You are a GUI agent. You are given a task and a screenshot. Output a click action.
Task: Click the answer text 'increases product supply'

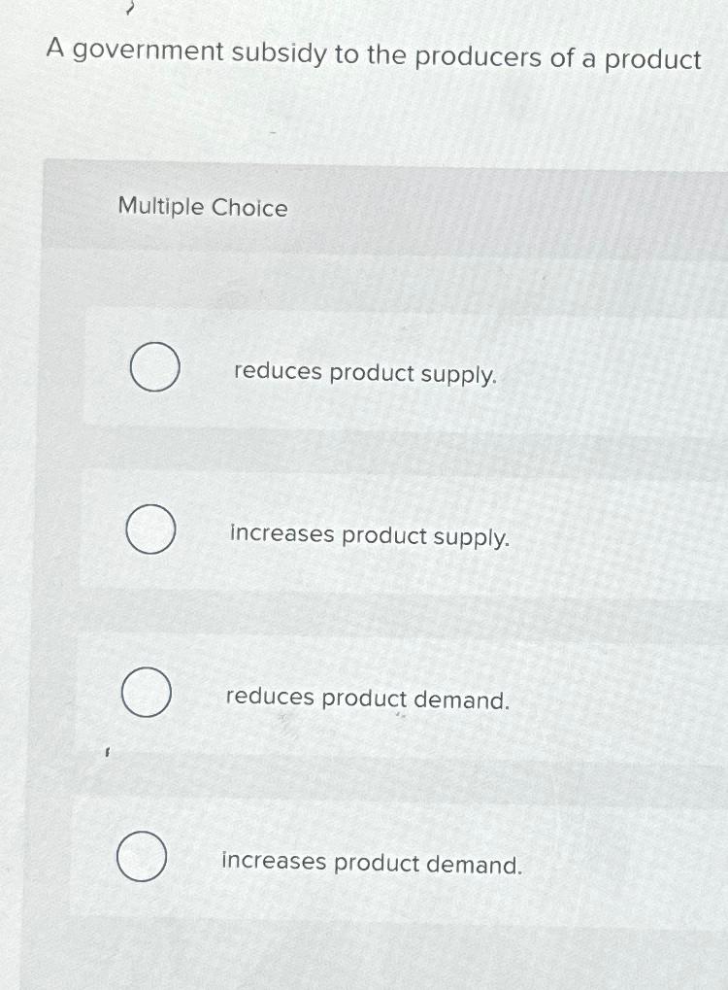tap(371, 534)
